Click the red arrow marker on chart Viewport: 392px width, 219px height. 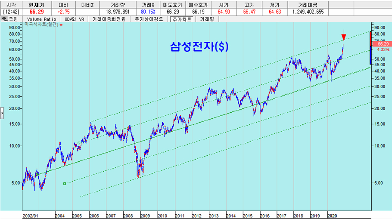click(344, 35)
